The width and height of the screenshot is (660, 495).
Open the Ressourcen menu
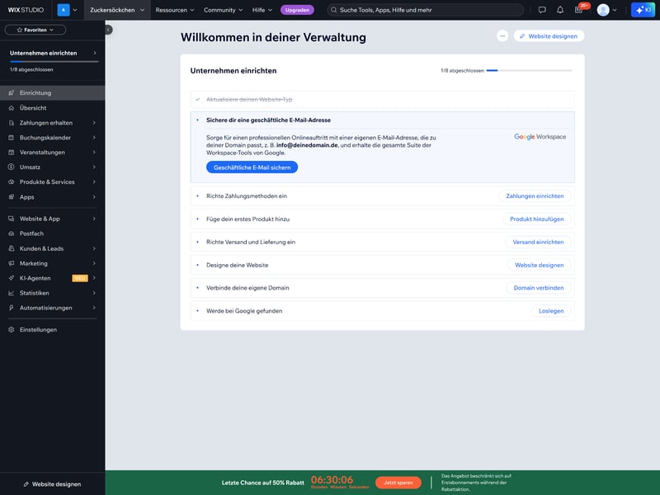(175, 10)
